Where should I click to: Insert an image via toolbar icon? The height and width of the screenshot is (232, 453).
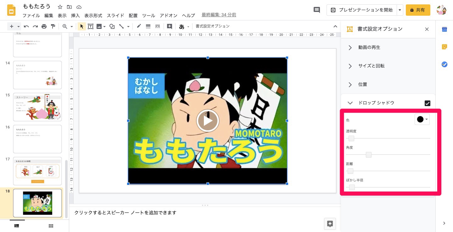coord(99,26)
